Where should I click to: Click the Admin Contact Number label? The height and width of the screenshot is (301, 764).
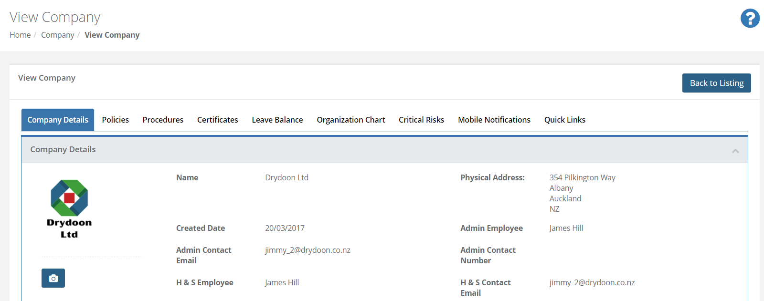[x=488, y=255]
